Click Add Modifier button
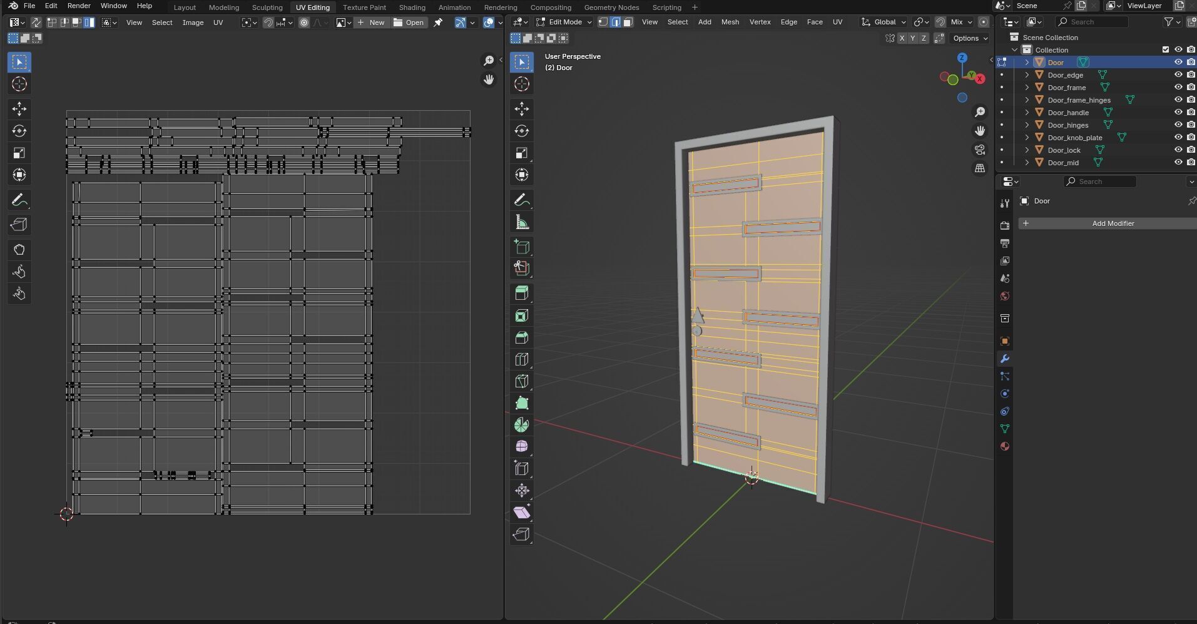Viewport: 1197px width, 624px height. [x=1108, y=223]
